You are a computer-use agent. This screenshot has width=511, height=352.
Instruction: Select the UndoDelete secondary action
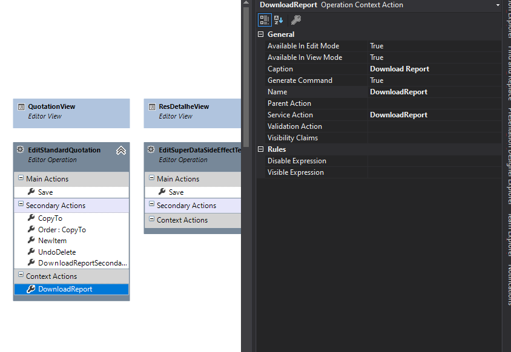click(x=57, y=252)
